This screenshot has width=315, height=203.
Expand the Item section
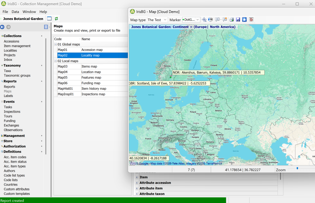click(137, 177)
